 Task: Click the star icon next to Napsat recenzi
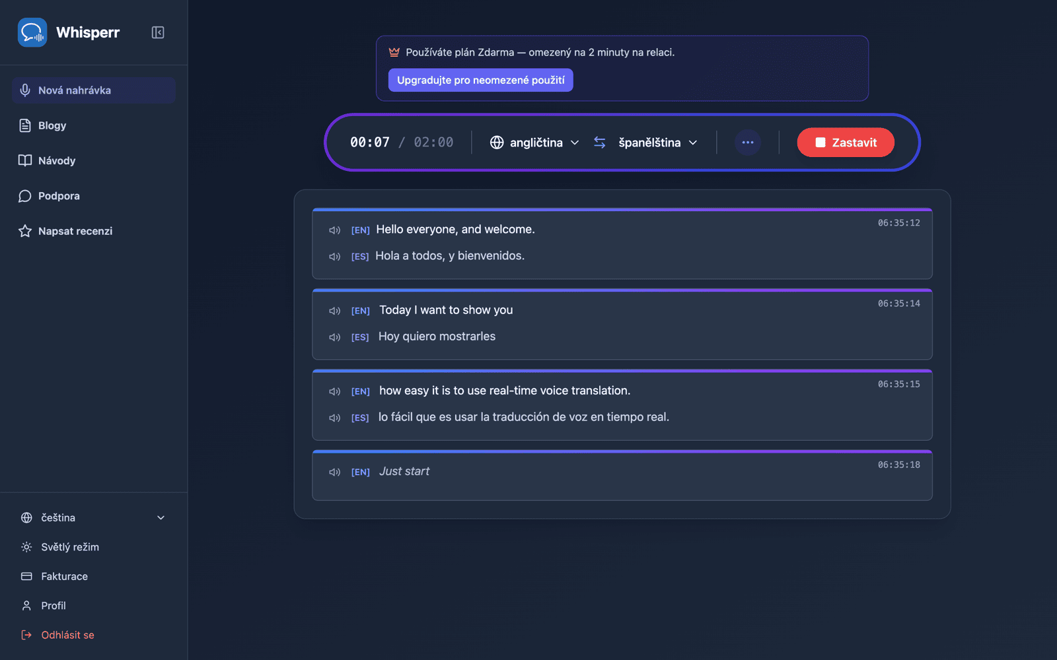tap(25, 231)
